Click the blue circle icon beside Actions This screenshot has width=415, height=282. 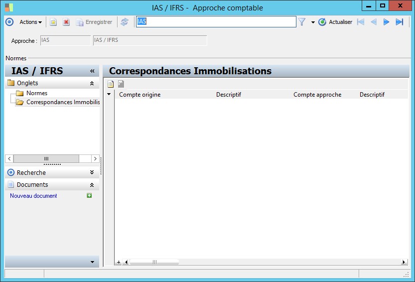9,22
